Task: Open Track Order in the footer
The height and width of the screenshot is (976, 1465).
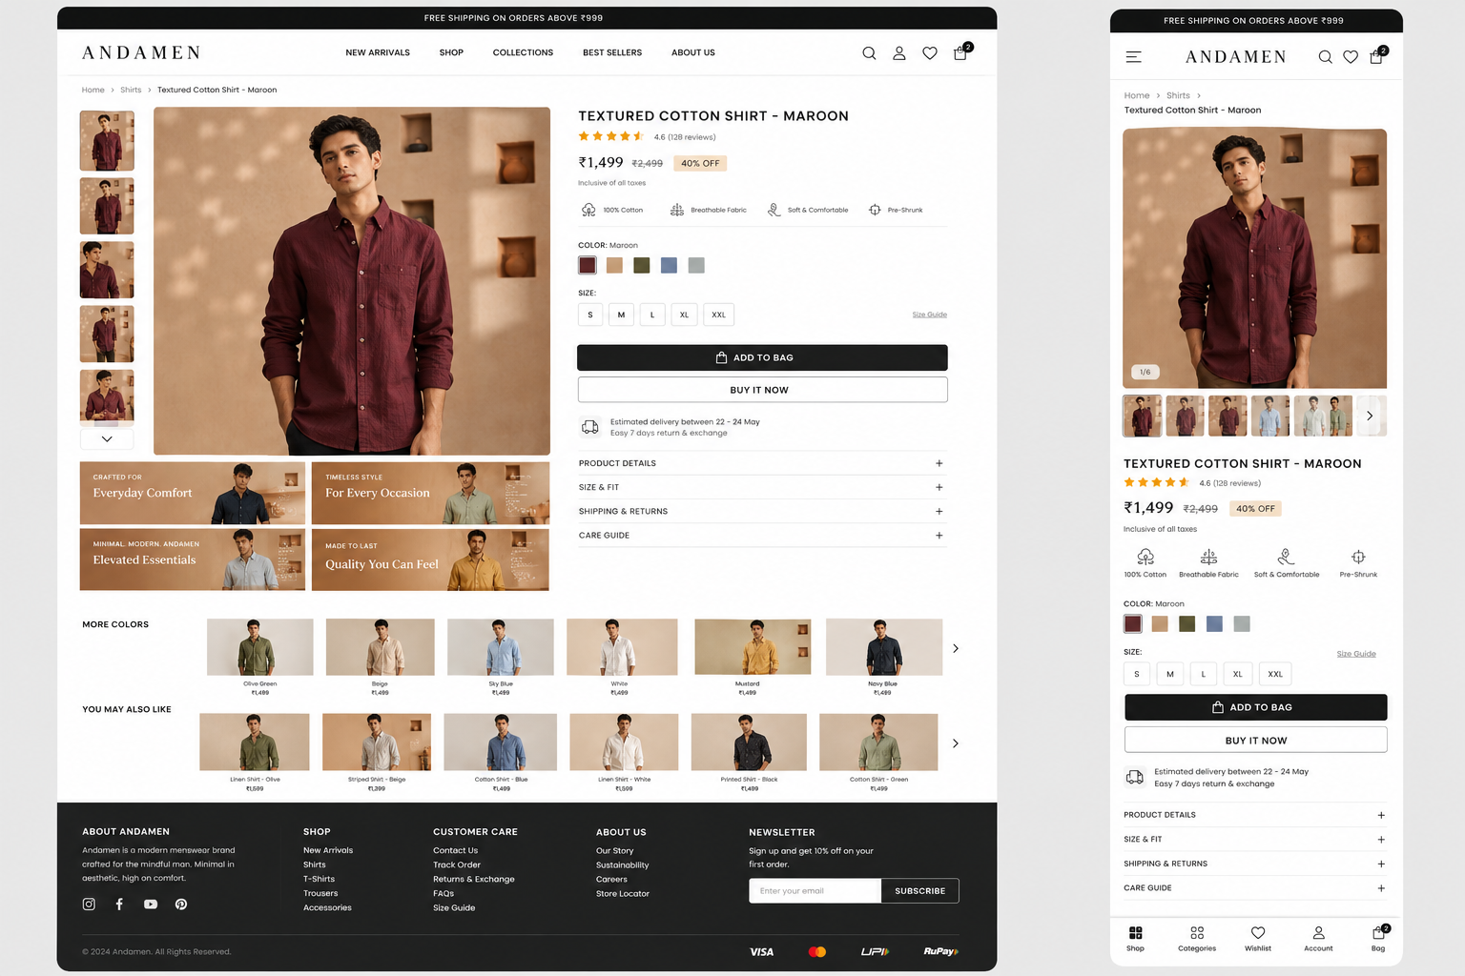Action: (x=457, y=865)
